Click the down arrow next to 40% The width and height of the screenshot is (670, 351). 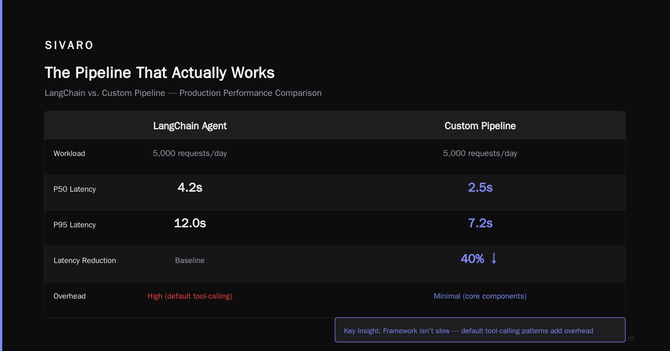pos(494,259)
